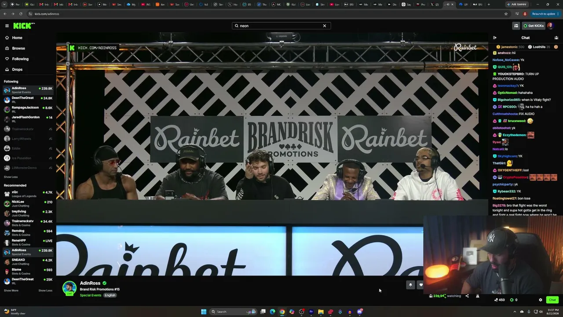This screenshot has width=563, height=317.
Task: Open JaredFlashGordon channel in Following
Action: (28, 119)
